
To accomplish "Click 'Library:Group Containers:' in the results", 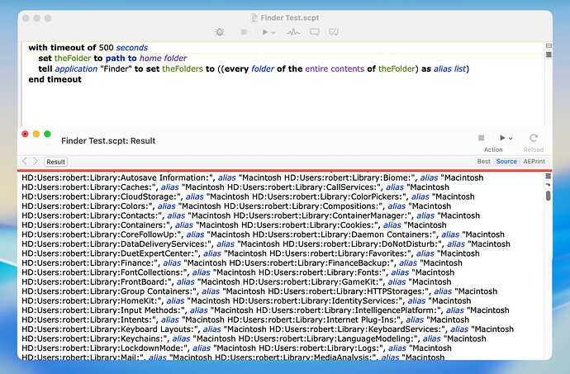I will coord(144,291).
